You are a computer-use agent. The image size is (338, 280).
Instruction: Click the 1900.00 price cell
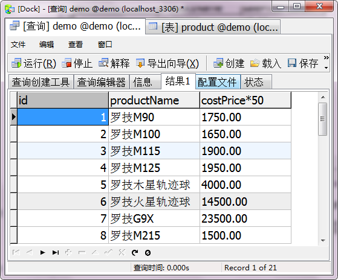tap(245, 151)
